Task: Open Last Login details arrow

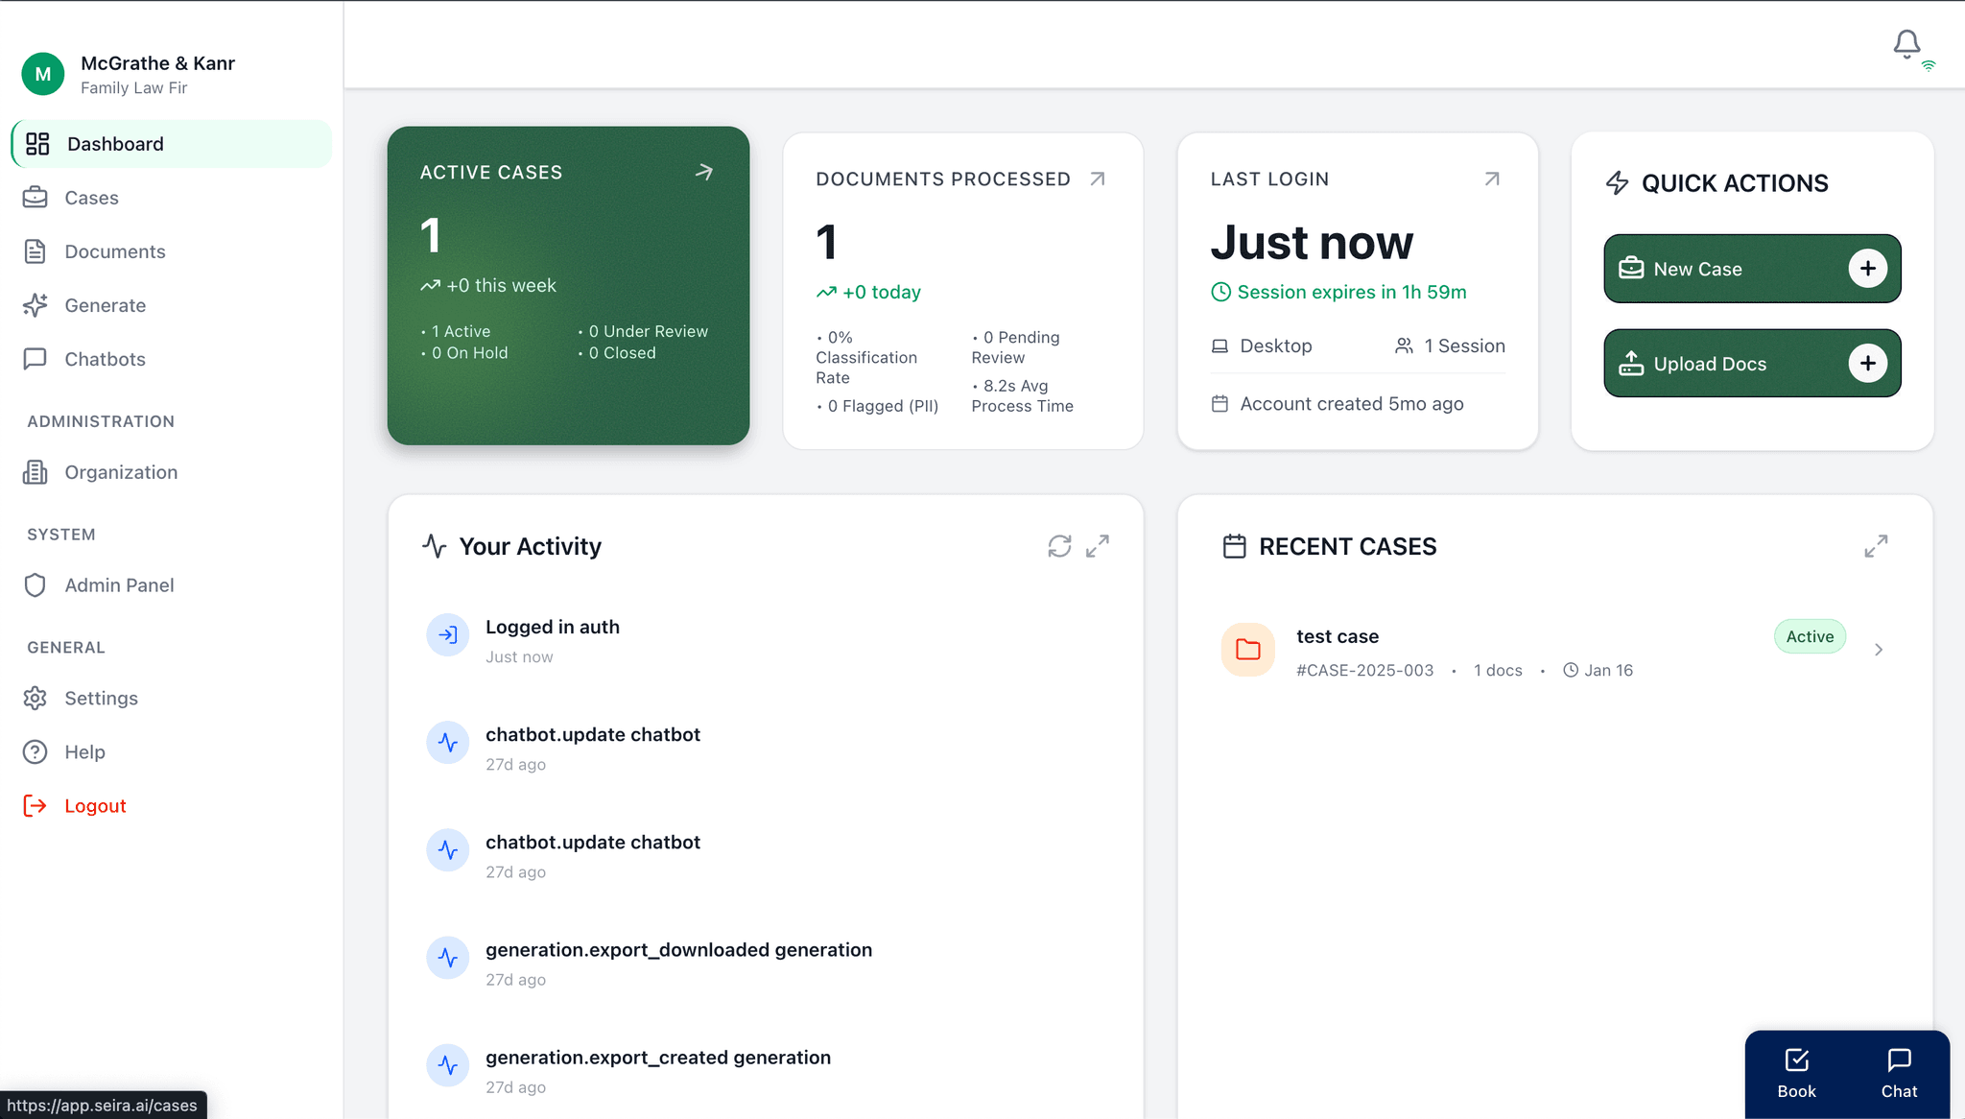Action: [x=1492, y=179]
